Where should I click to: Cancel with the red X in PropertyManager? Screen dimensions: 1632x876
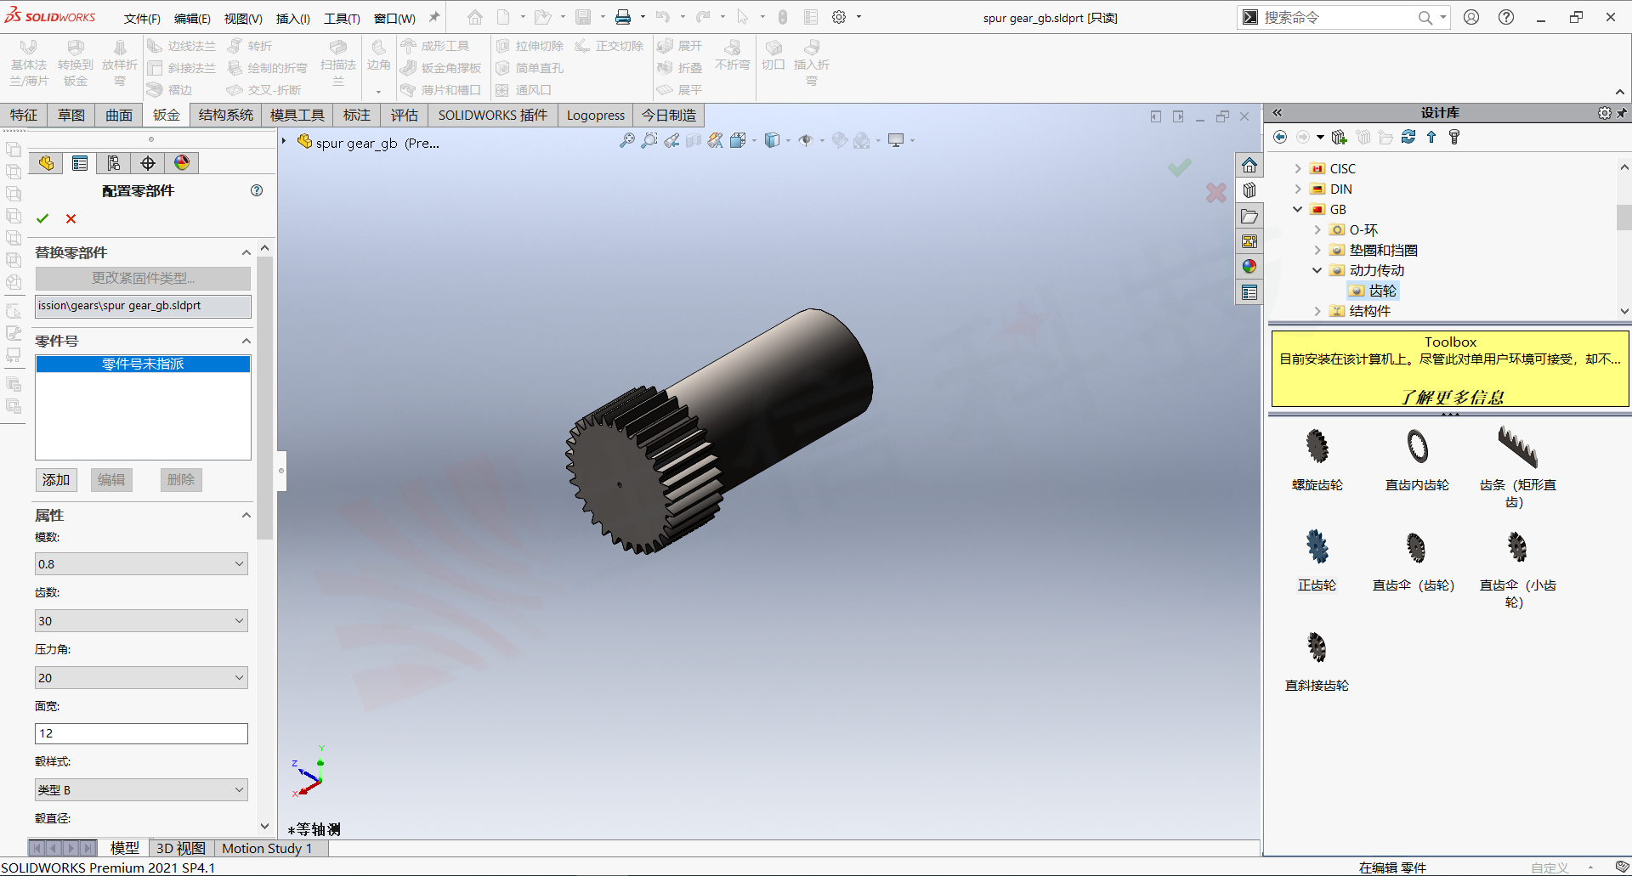point(71,218)
